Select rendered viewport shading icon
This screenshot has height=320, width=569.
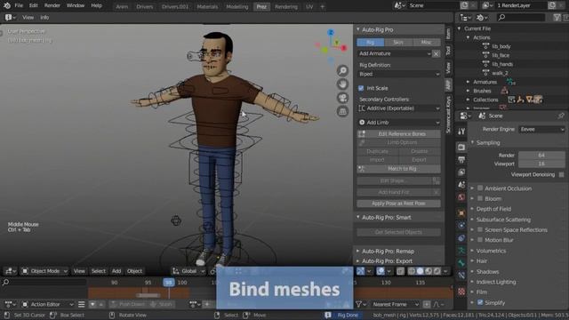click(437, 271)
